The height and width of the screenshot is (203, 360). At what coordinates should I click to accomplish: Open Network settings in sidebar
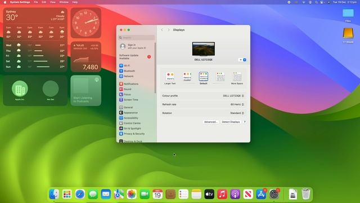pyautogui.click(x=126, y=76)
